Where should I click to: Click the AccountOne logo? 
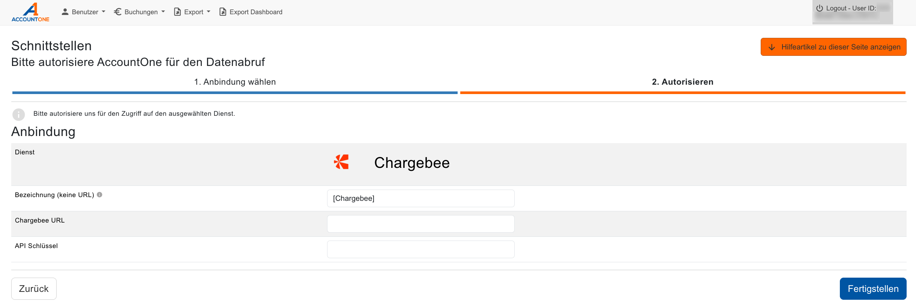pyautogui.click(x=30, y=12)
